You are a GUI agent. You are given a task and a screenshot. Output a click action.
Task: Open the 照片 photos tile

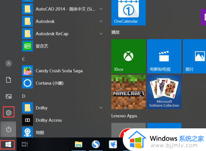pos(194,56)
